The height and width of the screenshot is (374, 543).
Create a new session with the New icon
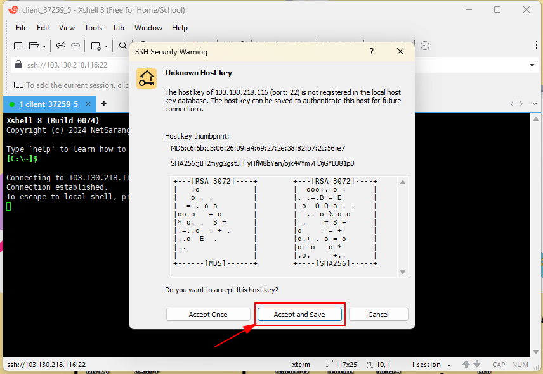(x=18, y=46)
